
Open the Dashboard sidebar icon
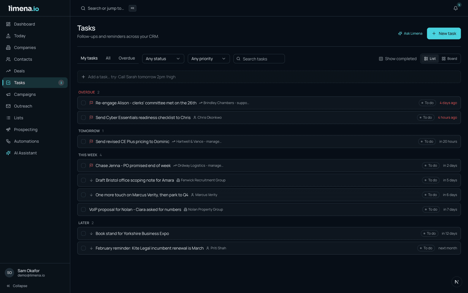coord(8,24)
